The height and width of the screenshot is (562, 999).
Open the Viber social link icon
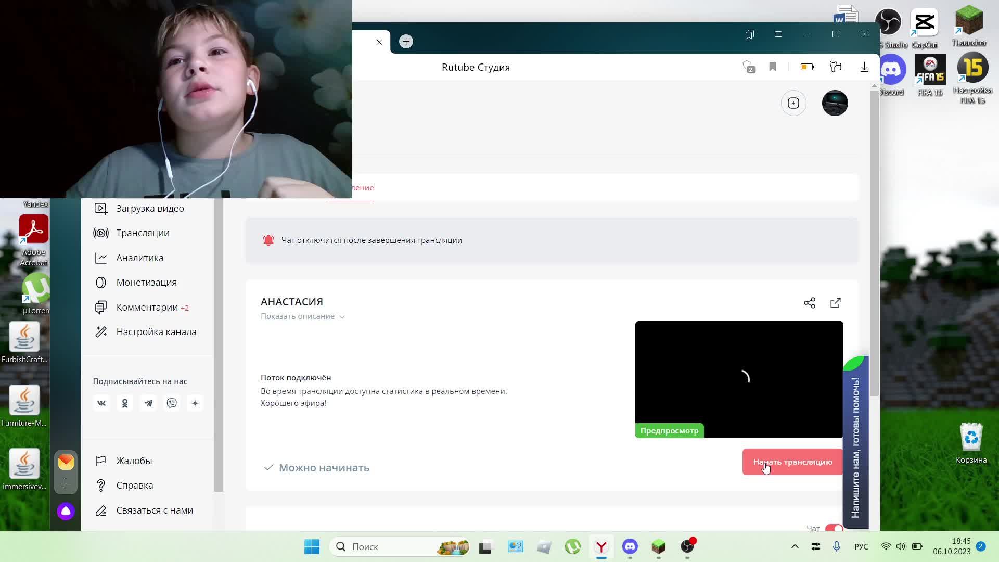172,403
